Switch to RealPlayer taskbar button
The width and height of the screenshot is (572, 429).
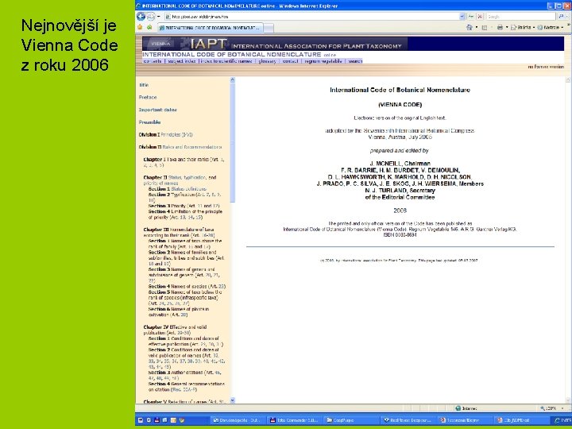[408, 420]
